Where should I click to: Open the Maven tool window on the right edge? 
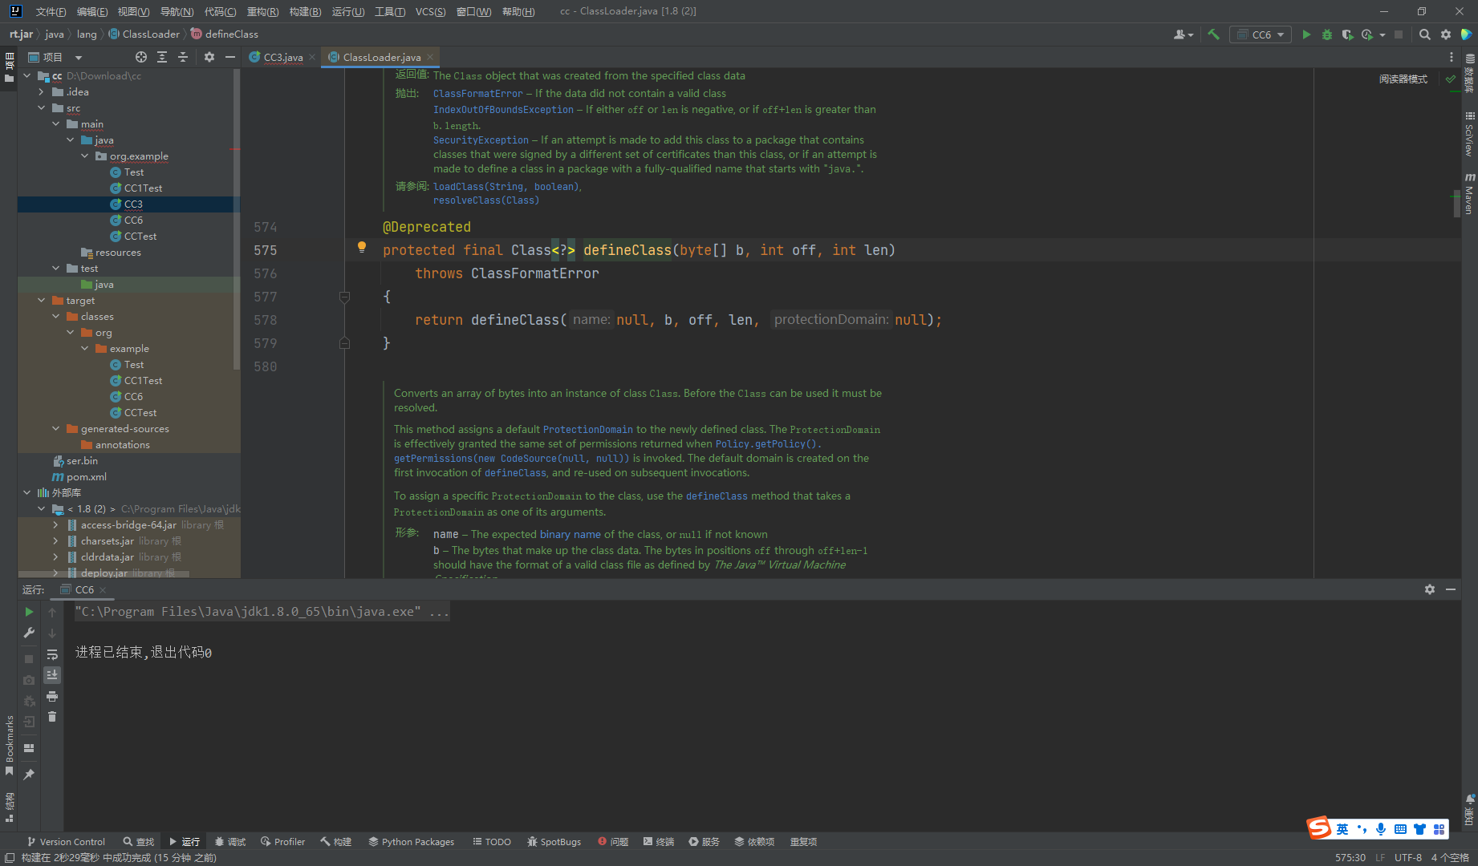(1470, 194)
